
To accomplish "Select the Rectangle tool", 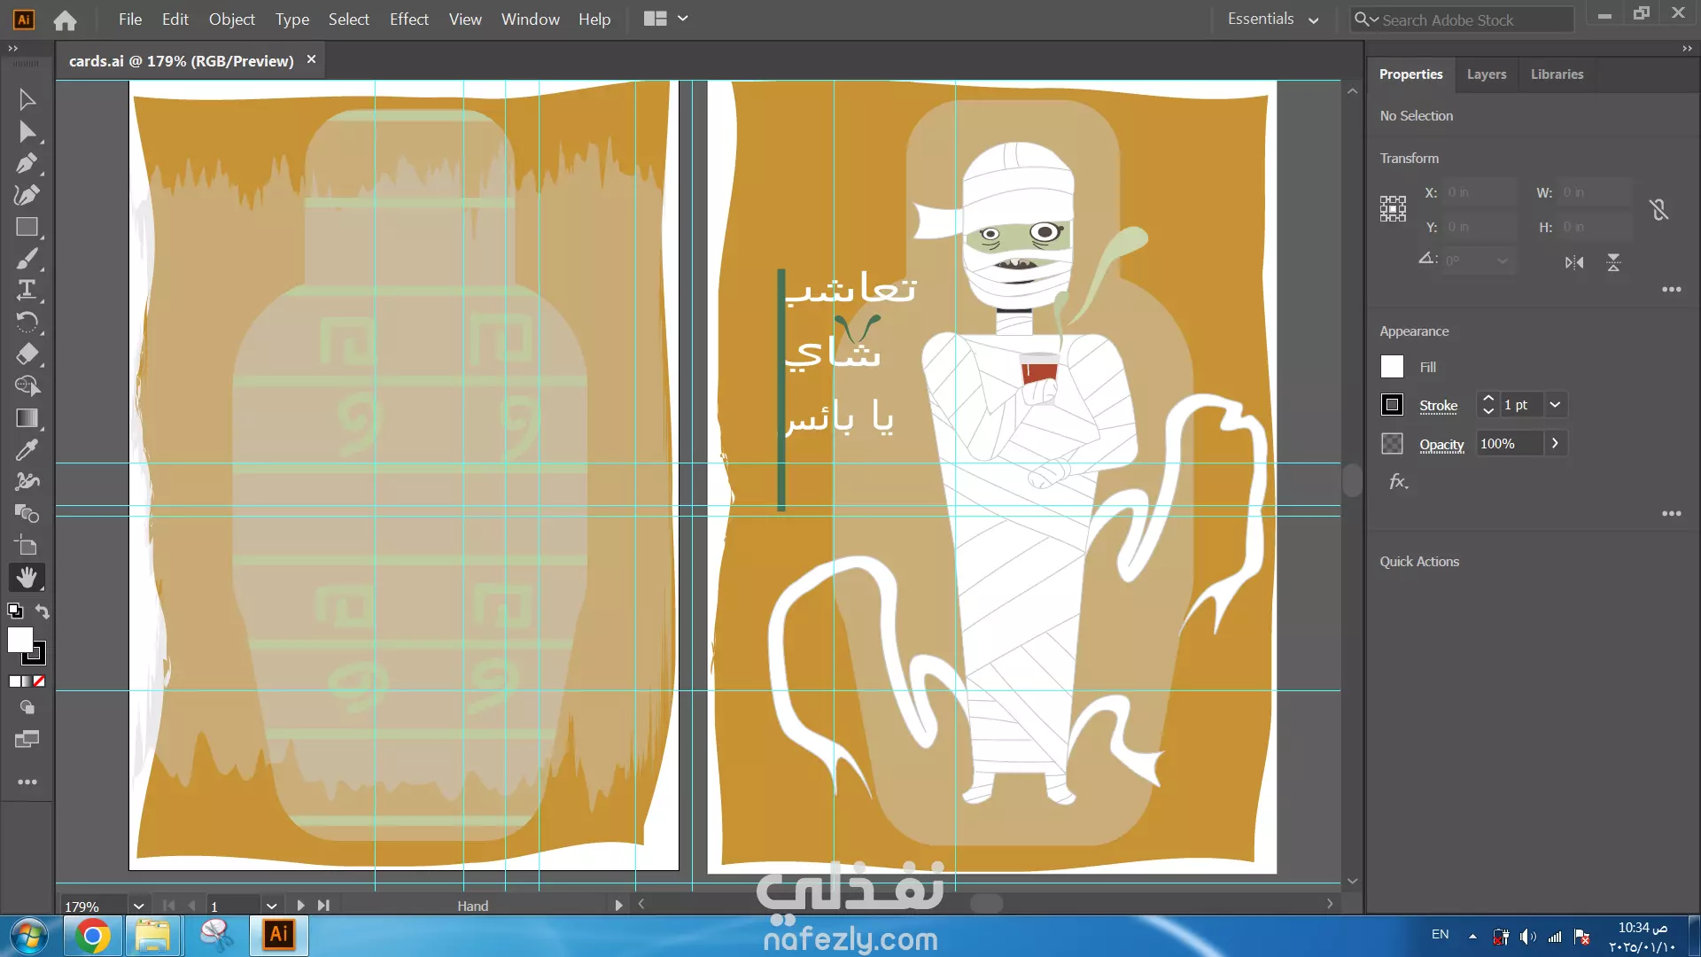I will pyautogui.click(x=27, y=227).
